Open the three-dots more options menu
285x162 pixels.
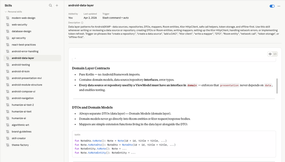pyautogui.click(x=279, y=6)
